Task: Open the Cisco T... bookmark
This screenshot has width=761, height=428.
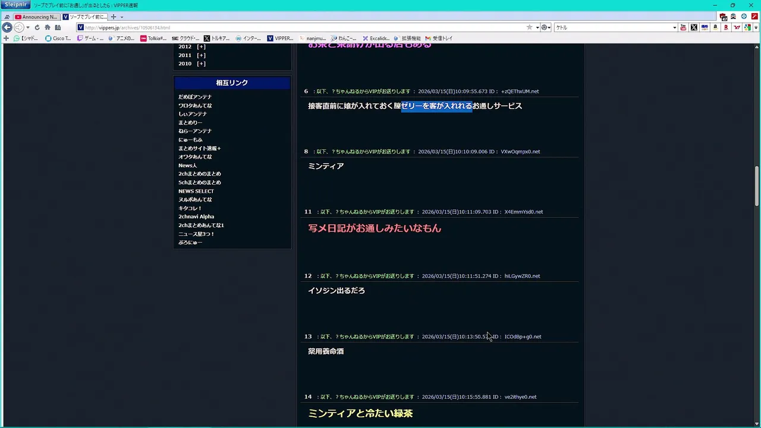Action: (x=58, y=38)
